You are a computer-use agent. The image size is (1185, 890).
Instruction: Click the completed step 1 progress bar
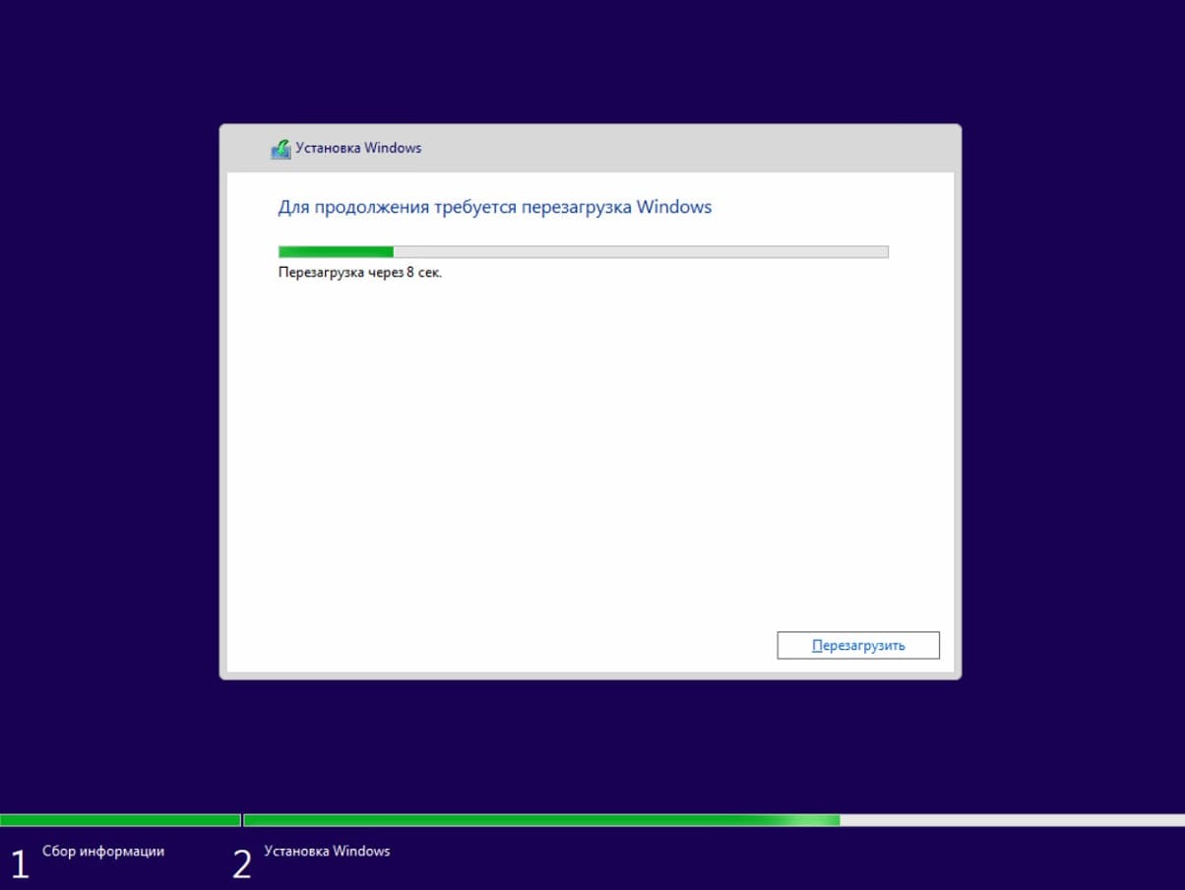[x=120, y=820]
